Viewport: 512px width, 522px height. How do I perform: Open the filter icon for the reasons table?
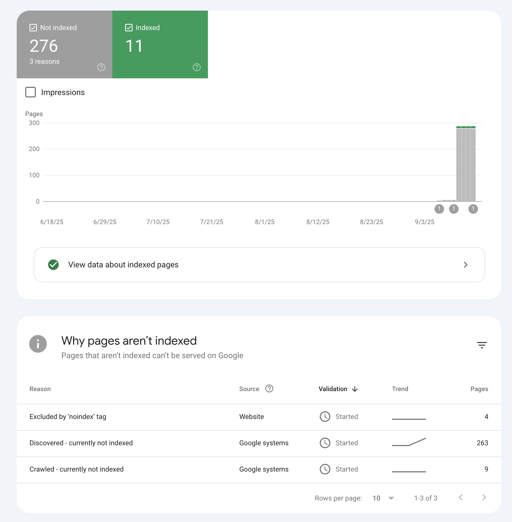point(482,345)
